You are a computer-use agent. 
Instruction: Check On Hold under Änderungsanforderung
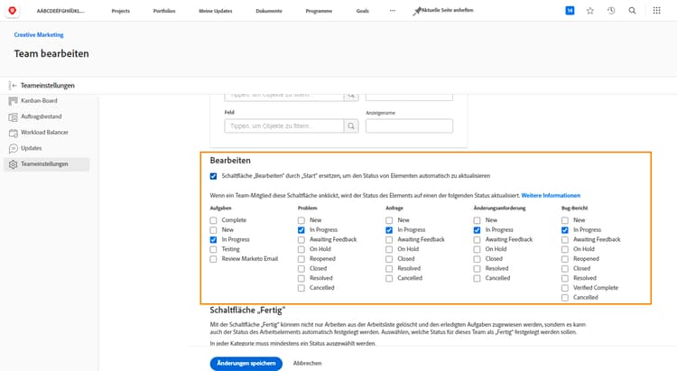click(478, 249)
